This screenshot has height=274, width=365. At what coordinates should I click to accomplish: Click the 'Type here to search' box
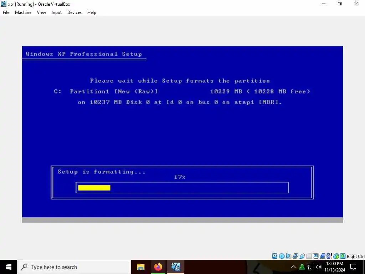coord(74,267)
